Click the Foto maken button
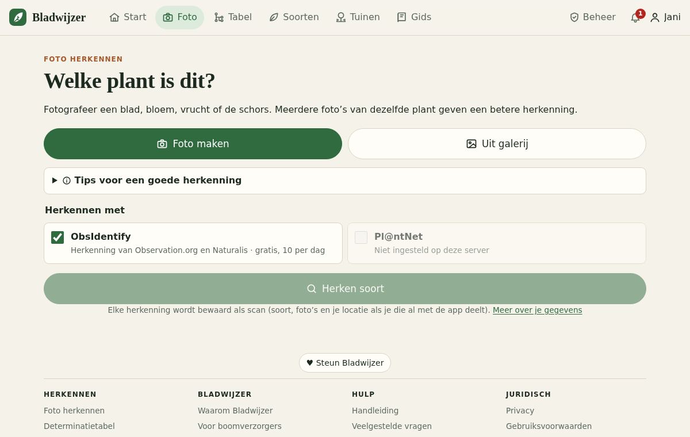Viewport: 690px width, 437px height. pyautogui.click(x=193, y=144)
